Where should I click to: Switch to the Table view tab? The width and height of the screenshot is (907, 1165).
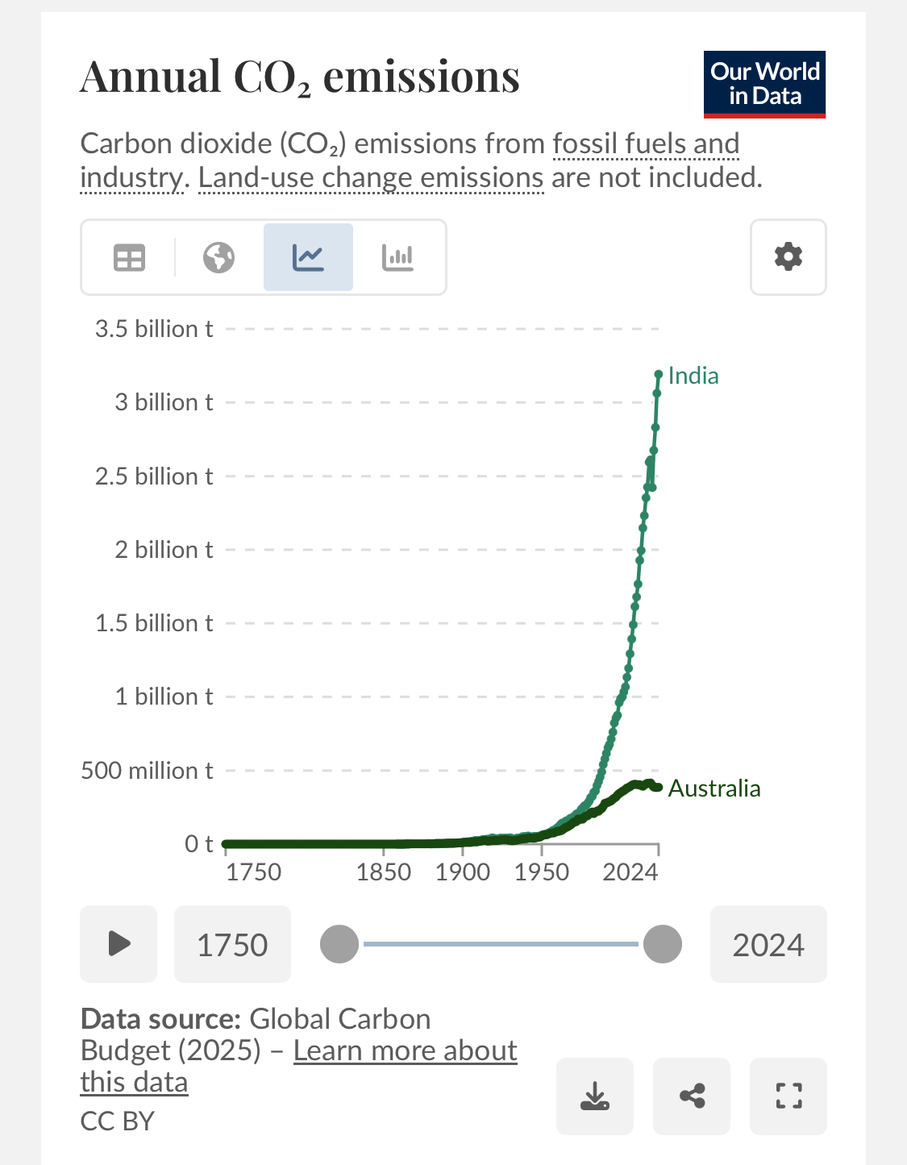[x=129, y=258]
